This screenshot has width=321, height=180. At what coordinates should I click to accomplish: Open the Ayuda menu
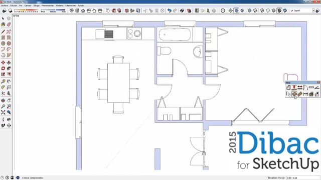(x=81, y=5)
